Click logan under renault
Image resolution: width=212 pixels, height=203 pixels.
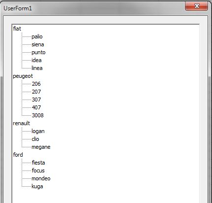[38, 131]
